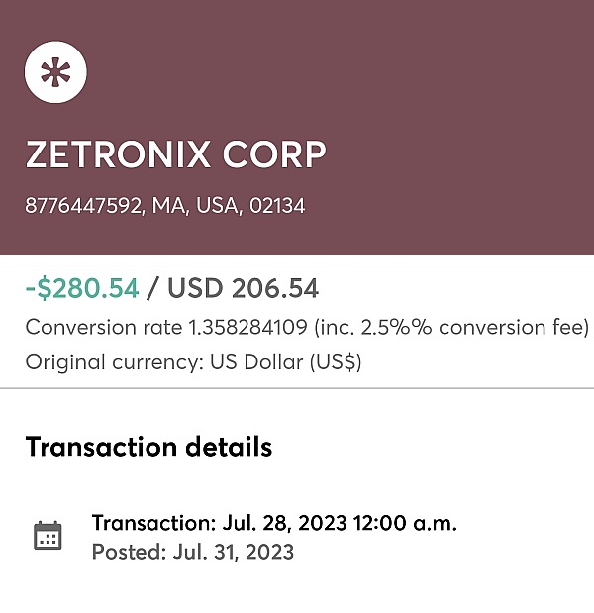Tap the conversion rate 1.358284109 line

pos(307,327)
